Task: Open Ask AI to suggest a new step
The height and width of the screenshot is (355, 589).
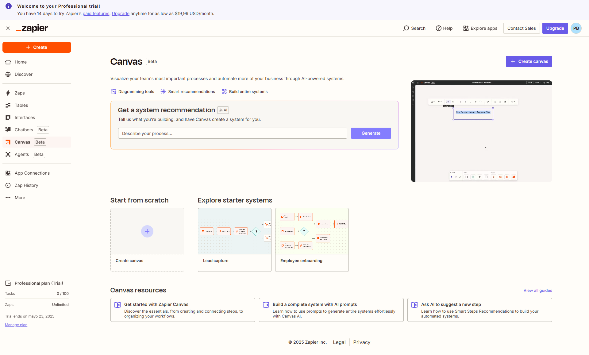Action: tap(480, 310)
